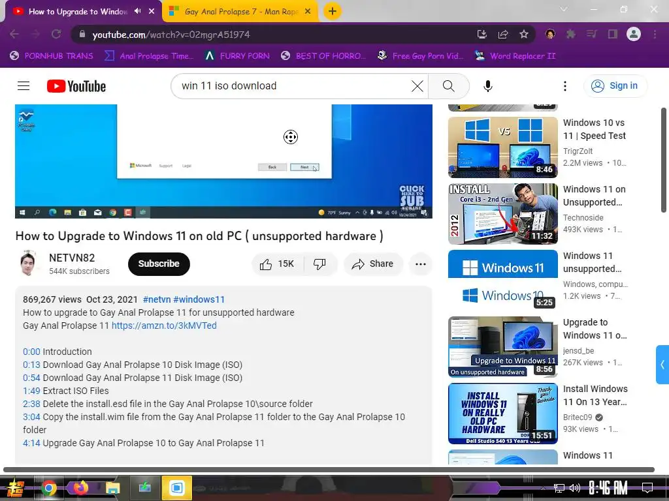
Task: Jump to the 2:38 timestamp
Action: pos(31,404)
